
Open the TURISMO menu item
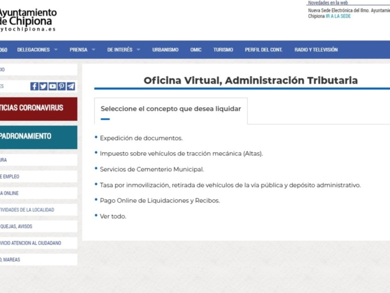[x=223, y=49]
